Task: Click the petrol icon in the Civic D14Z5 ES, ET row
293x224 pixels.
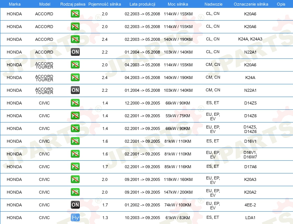Action: point(75,103)
